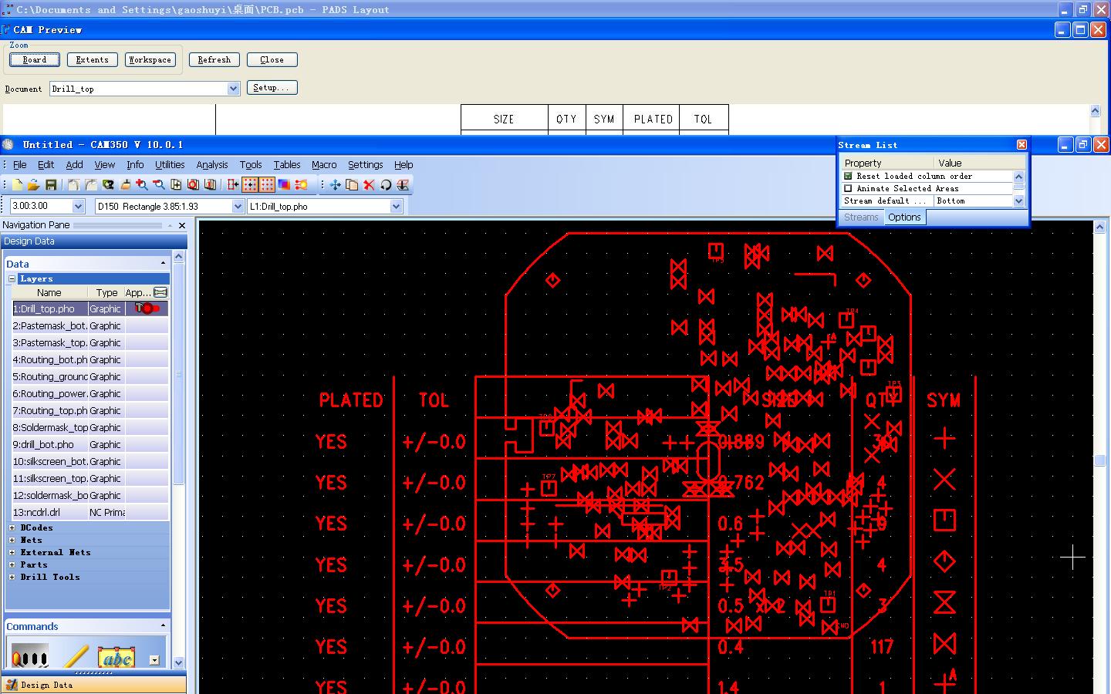Toggle Reset loaded column order checkbox
This screenshot has width=1111, height=694.
[849, 176]
